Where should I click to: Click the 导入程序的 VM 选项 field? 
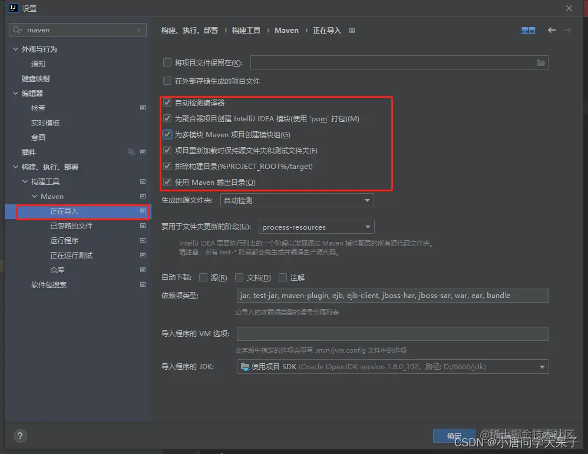pos(392,334)
